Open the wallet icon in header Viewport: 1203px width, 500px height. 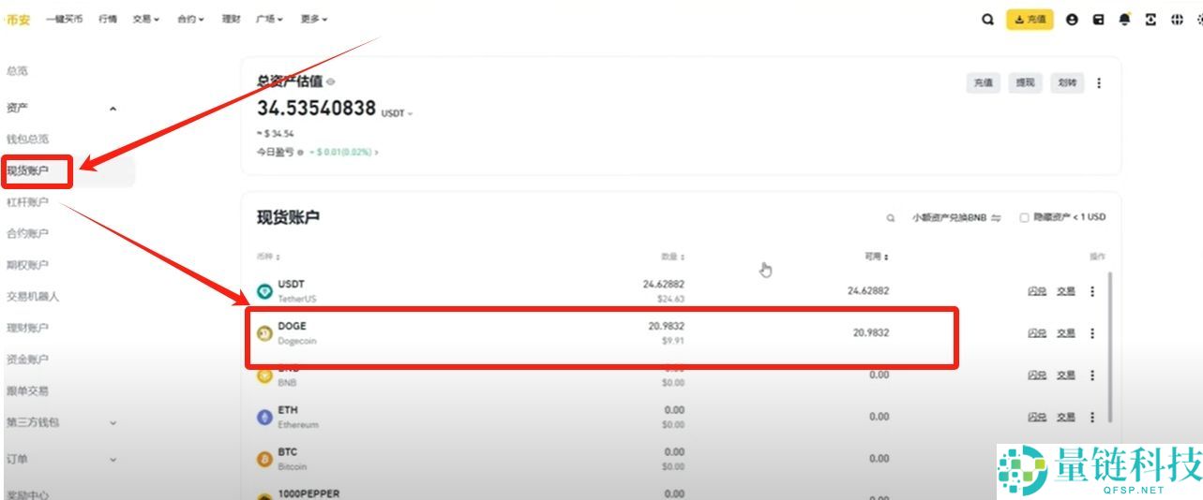click(x=1098, y=20)
